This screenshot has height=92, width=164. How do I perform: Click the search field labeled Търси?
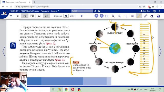click(x=82, y=11)
